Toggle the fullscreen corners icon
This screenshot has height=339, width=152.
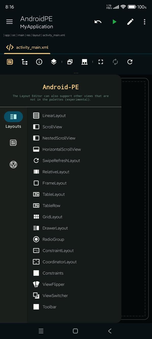(101, 62)
